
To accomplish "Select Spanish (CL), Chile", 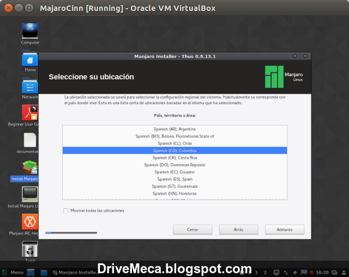I will tap(174, 143).
